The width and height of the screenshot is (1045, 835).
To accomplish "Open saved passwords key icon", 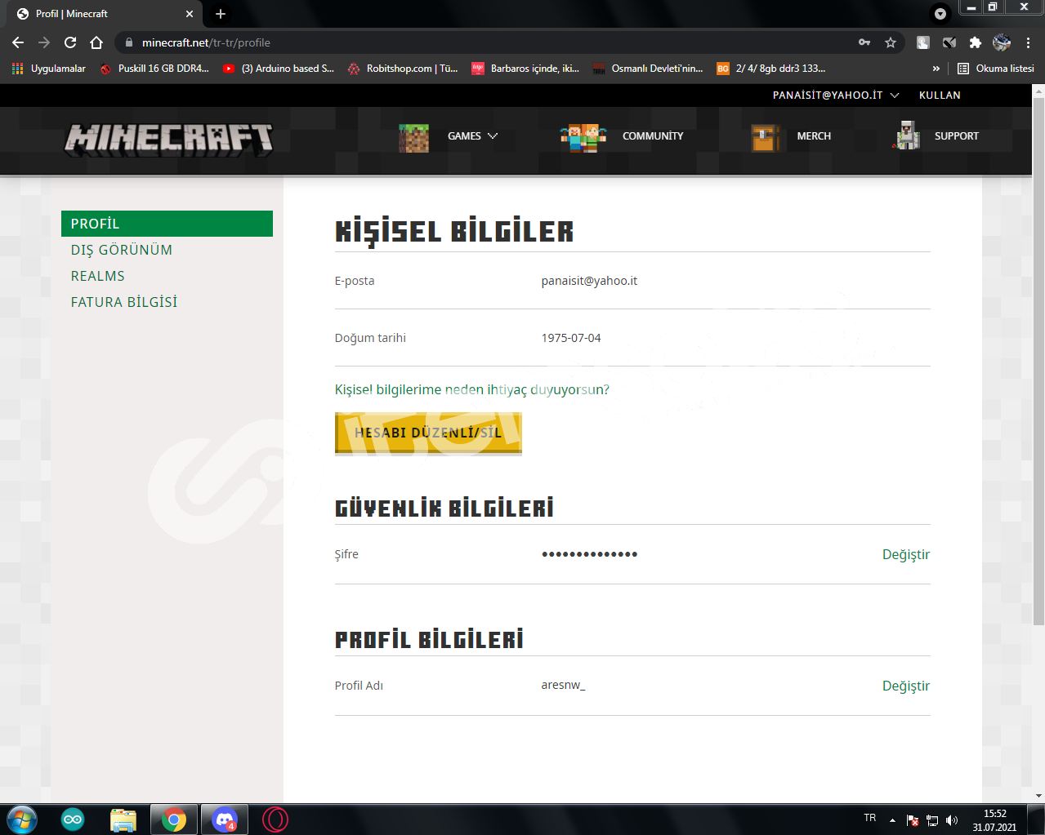I will click(x=864, y=42).
